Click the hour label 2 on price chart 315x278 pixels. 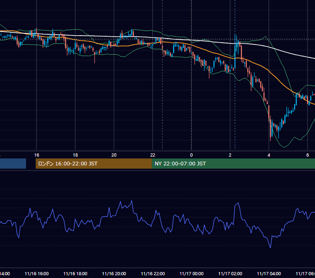point(230,155)
